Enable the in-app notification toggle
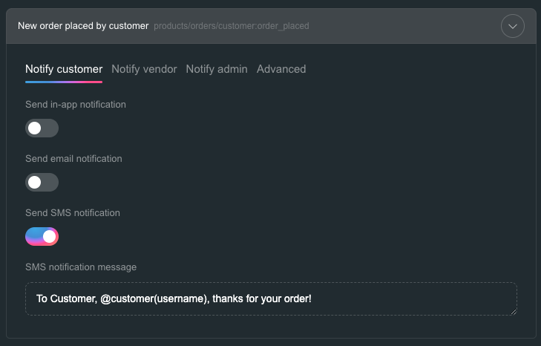This screenshot has height=346, width=541. click(x=42, y=128)
